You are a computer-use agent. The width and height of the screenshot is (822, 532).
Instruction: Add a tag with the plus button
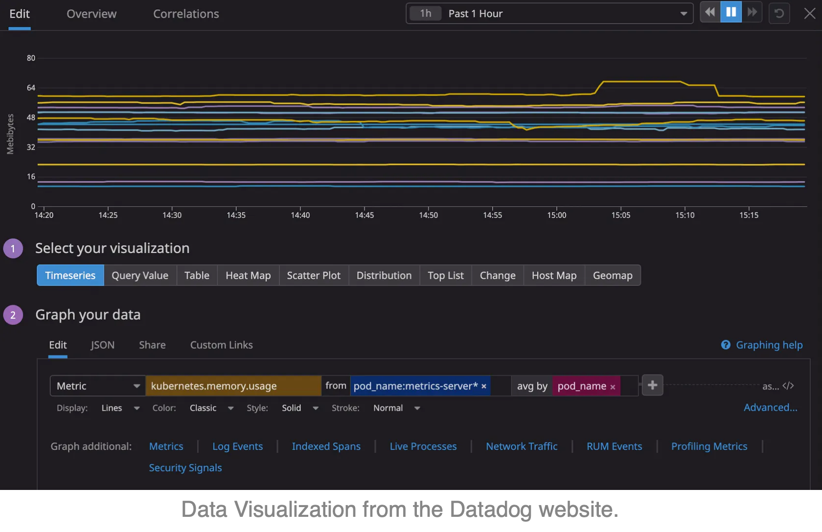[652, 385]
